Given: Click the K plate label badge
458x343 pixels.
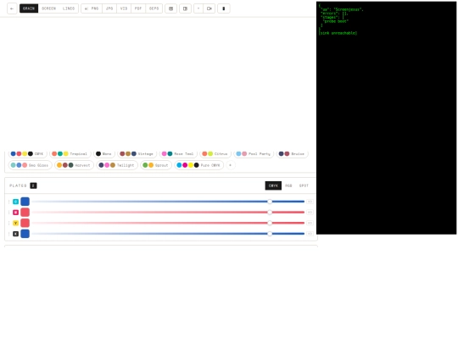Looking at the screenshot, I should [x=16, y=234].
